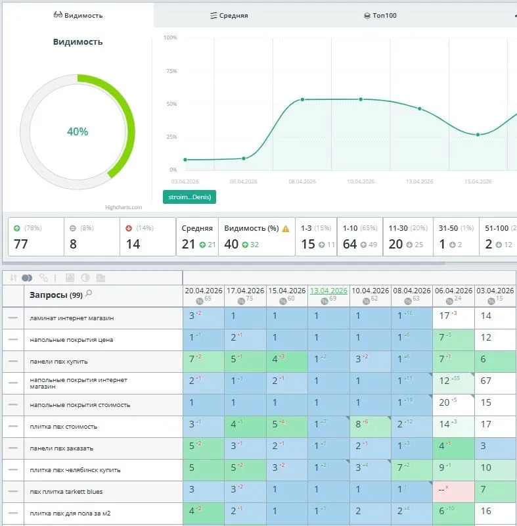Expand the row 'панели пвх купить'
The height and width of the screenshot is (526, 517).
(x=12, y=361)
